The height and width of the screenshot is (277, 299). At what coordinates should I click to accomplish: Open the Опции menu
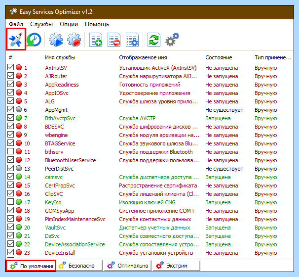pyautogui.click(x=69, y=24)
